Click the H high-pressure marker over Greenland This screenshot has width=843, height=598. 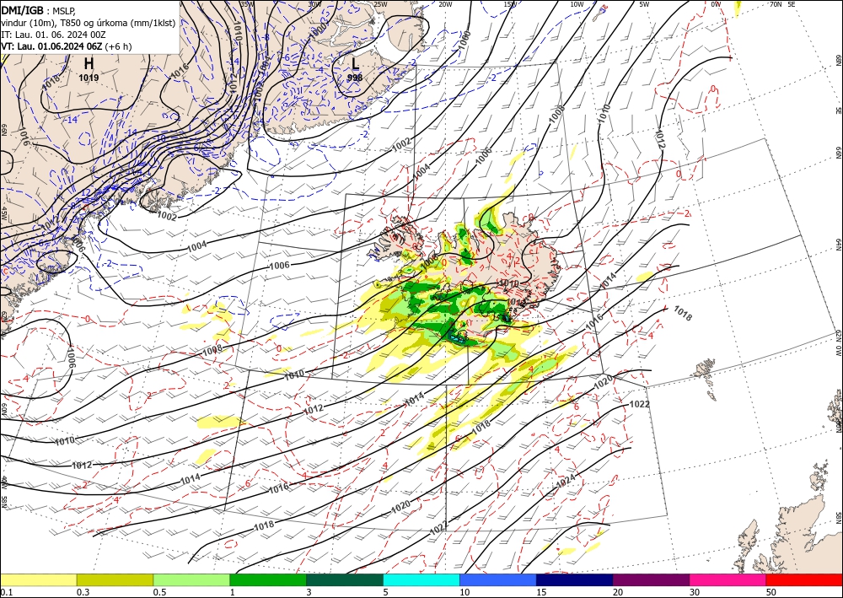click(x=89, y=64)
